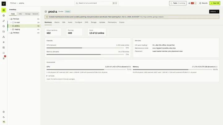Click the 12 of 12 online card
223x125 pixels.
point(97,32)
